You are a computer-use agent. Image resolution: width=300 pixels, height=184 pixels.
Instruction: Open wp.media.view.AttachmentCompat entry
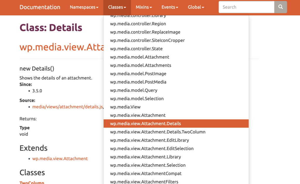coord(146,173)
